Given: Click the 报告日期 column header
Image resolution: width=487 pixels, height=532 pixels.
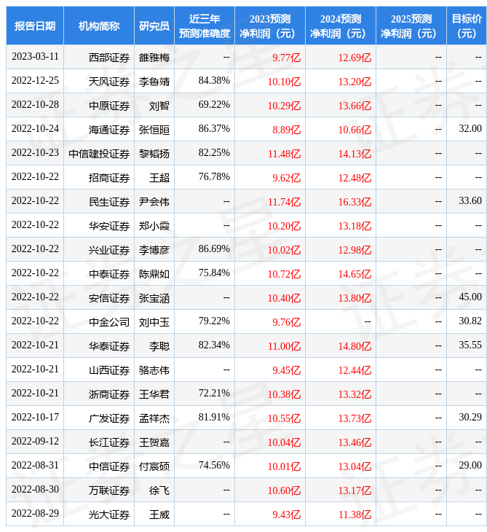Looking at the screenshot, I should coord(35,26).
